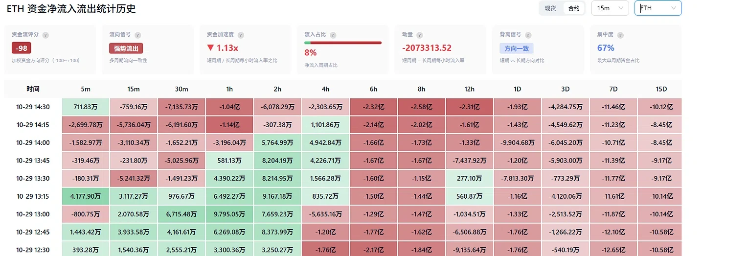Click the 9,795.05万 cell

tap(229, 214)
